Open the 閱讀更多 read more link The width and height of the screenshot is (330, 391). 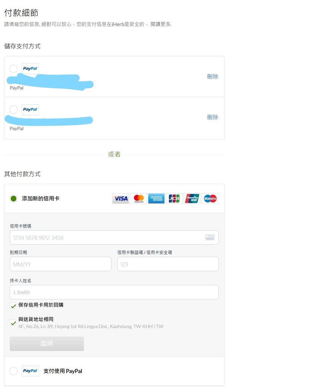click(x=161, y=24)
